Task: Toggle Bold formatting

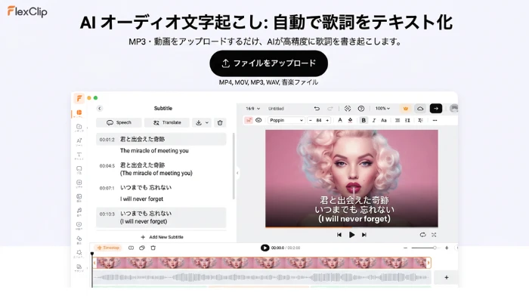Action: [x=363, y=120]
